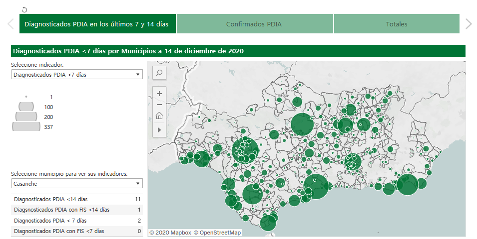Select the 200 size legend item
477x239 pixels.
26,117
